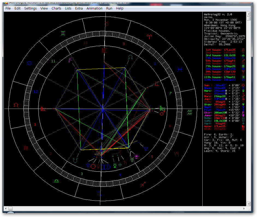The width and height of the screenshot is (257, 217).
Task: Select the red Sagittarius arrow glyph
Action: pyautogui.click(x=143, y=185)
